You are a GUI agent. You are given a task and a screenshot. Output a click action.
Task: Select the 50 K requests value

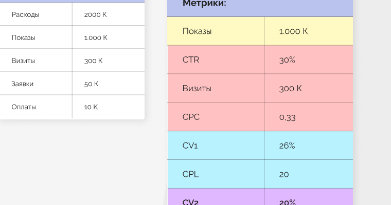[91, 84]
